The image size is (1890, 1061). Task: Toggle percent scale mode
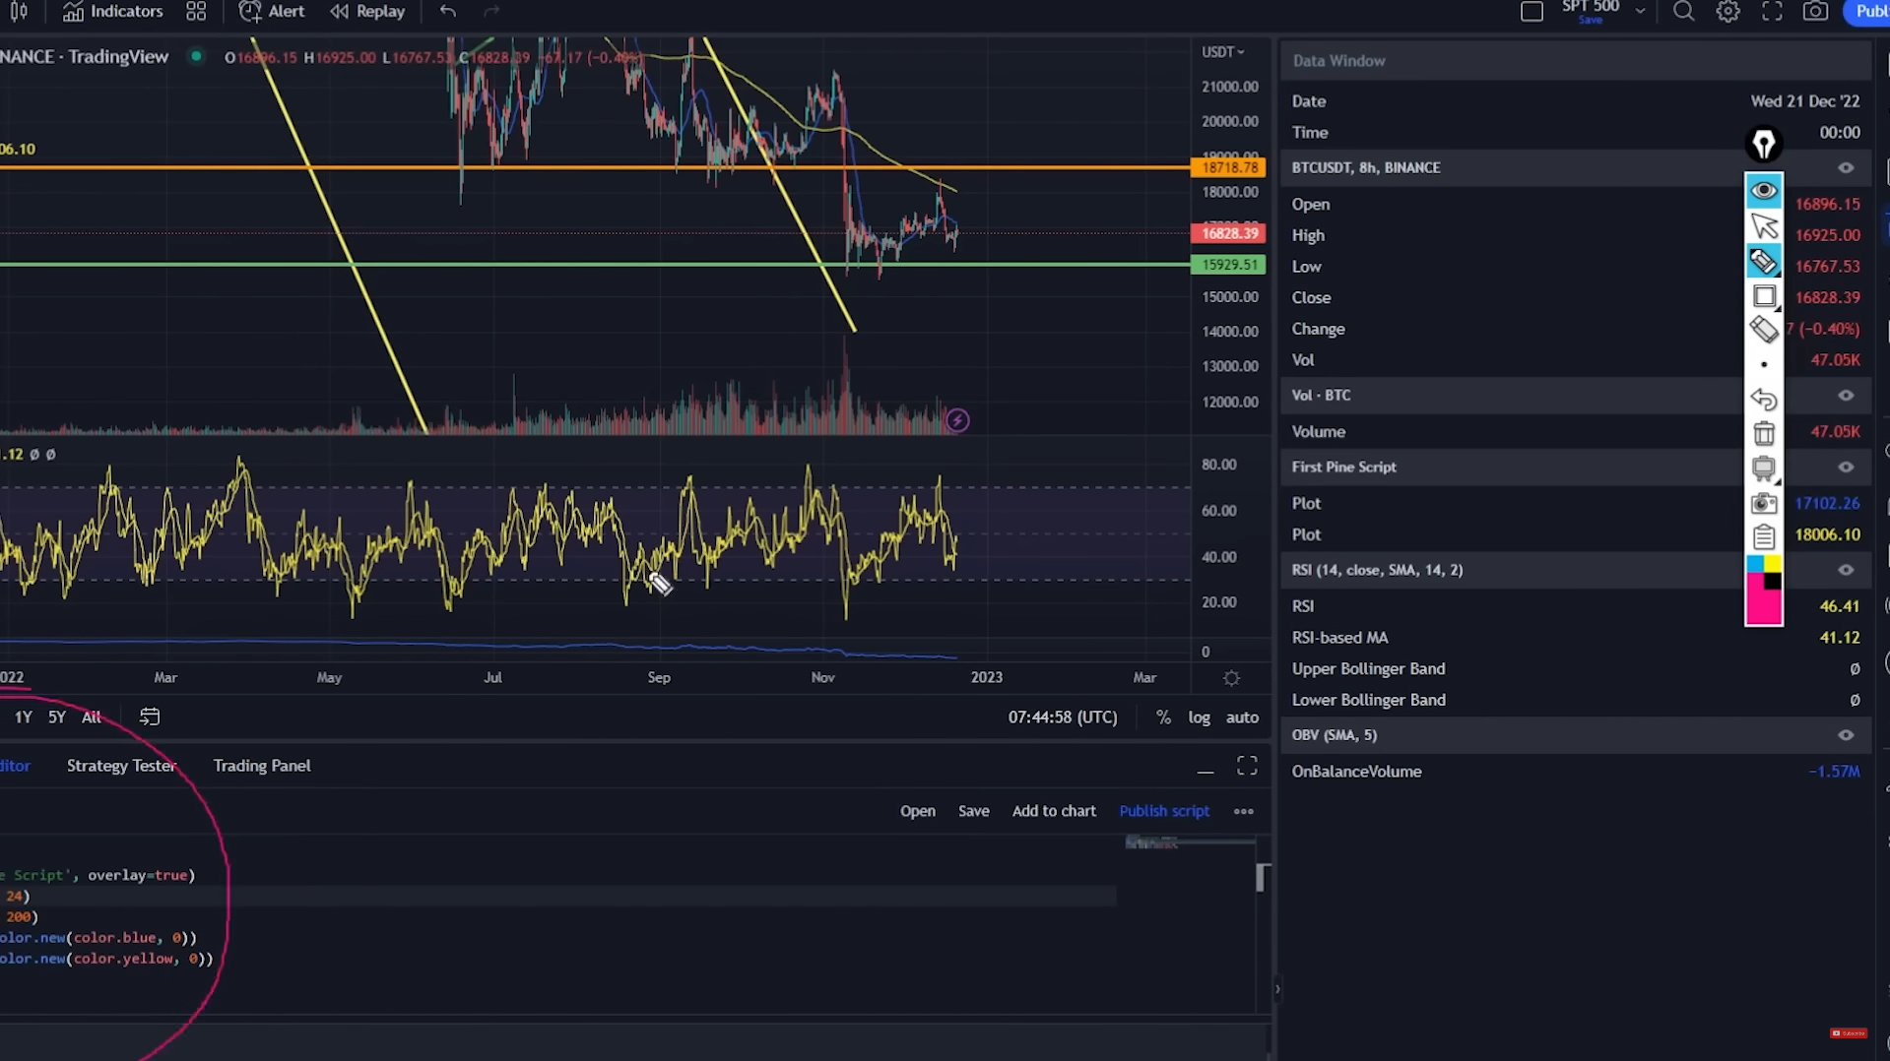click(1163, 718)
